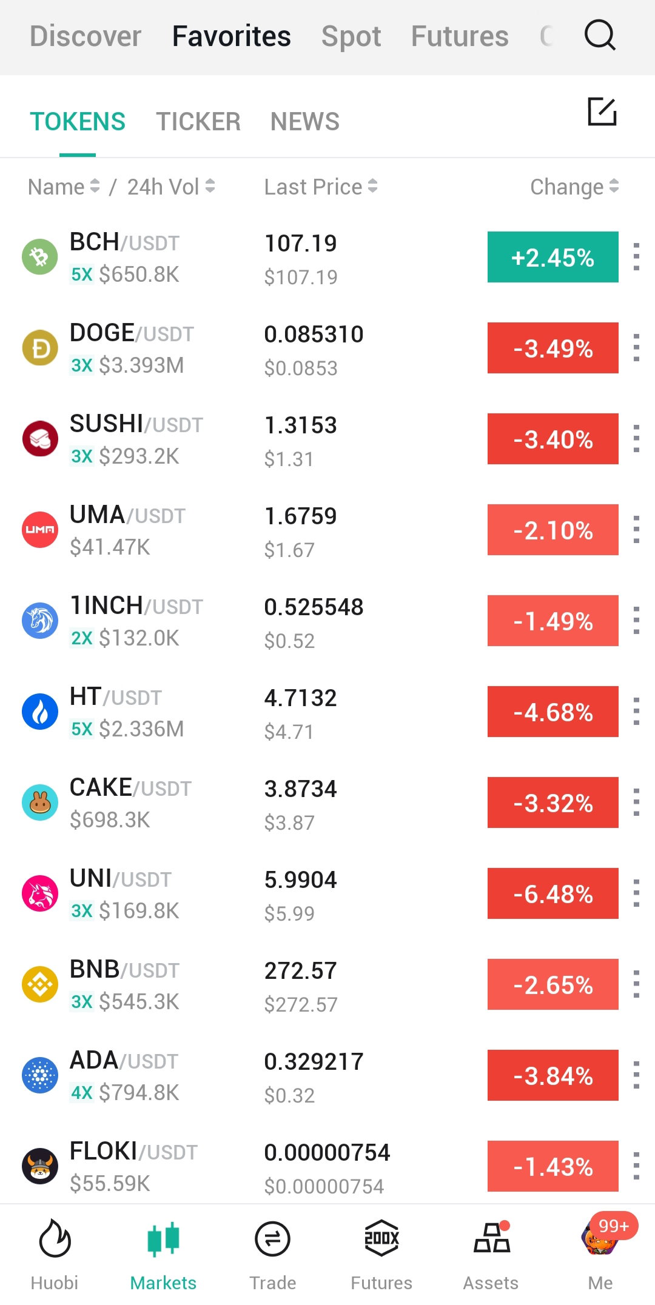
Task: Open more options for BCH/USDT
Action: click(x=636, y=257)
